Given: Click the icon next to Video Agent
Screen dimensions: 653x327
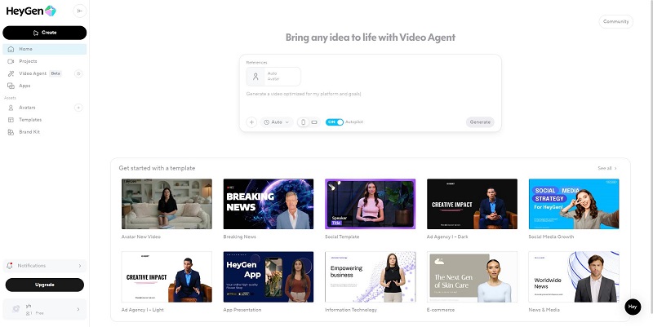Looking at the screenshot, I should (78, 73).
